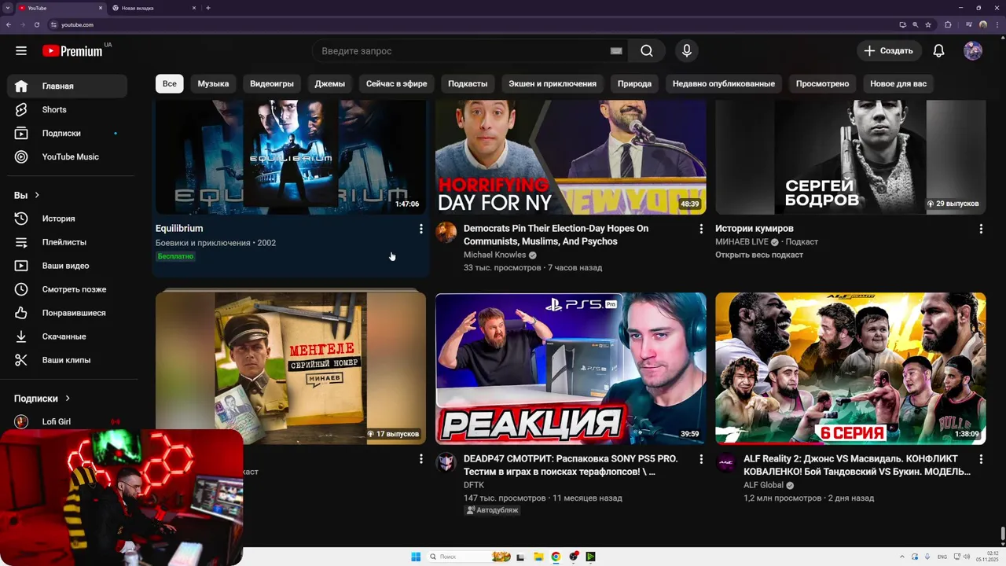Screen dimensions: 1006x566
Task: Open options for Democrats Pin video
Action: point(701,229)
